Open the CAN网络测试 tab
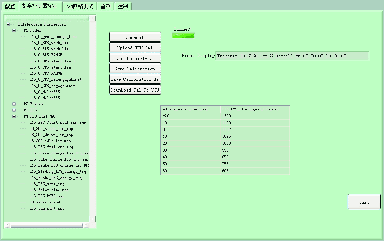 pos(79,6)
